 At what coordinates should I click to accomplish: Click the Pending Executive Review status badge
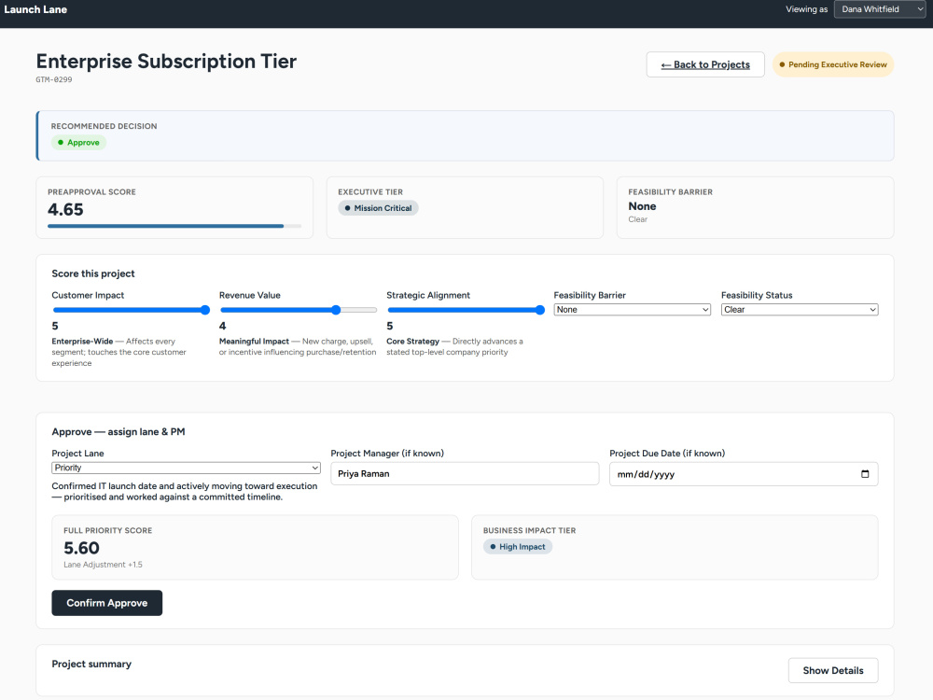pyautogui.click(x=832, y=64)
